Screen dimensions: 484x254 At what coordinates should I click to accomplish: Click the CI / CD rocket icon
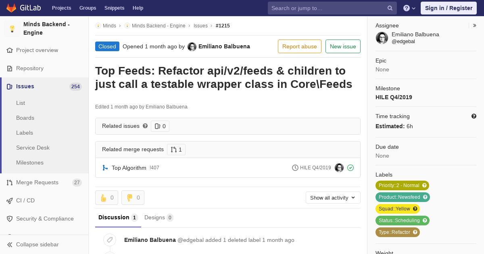coord(10,201)
